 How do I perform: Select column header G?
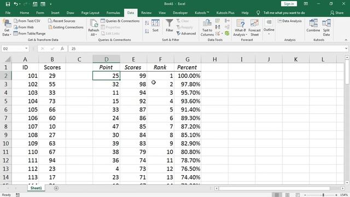point(188,59)
